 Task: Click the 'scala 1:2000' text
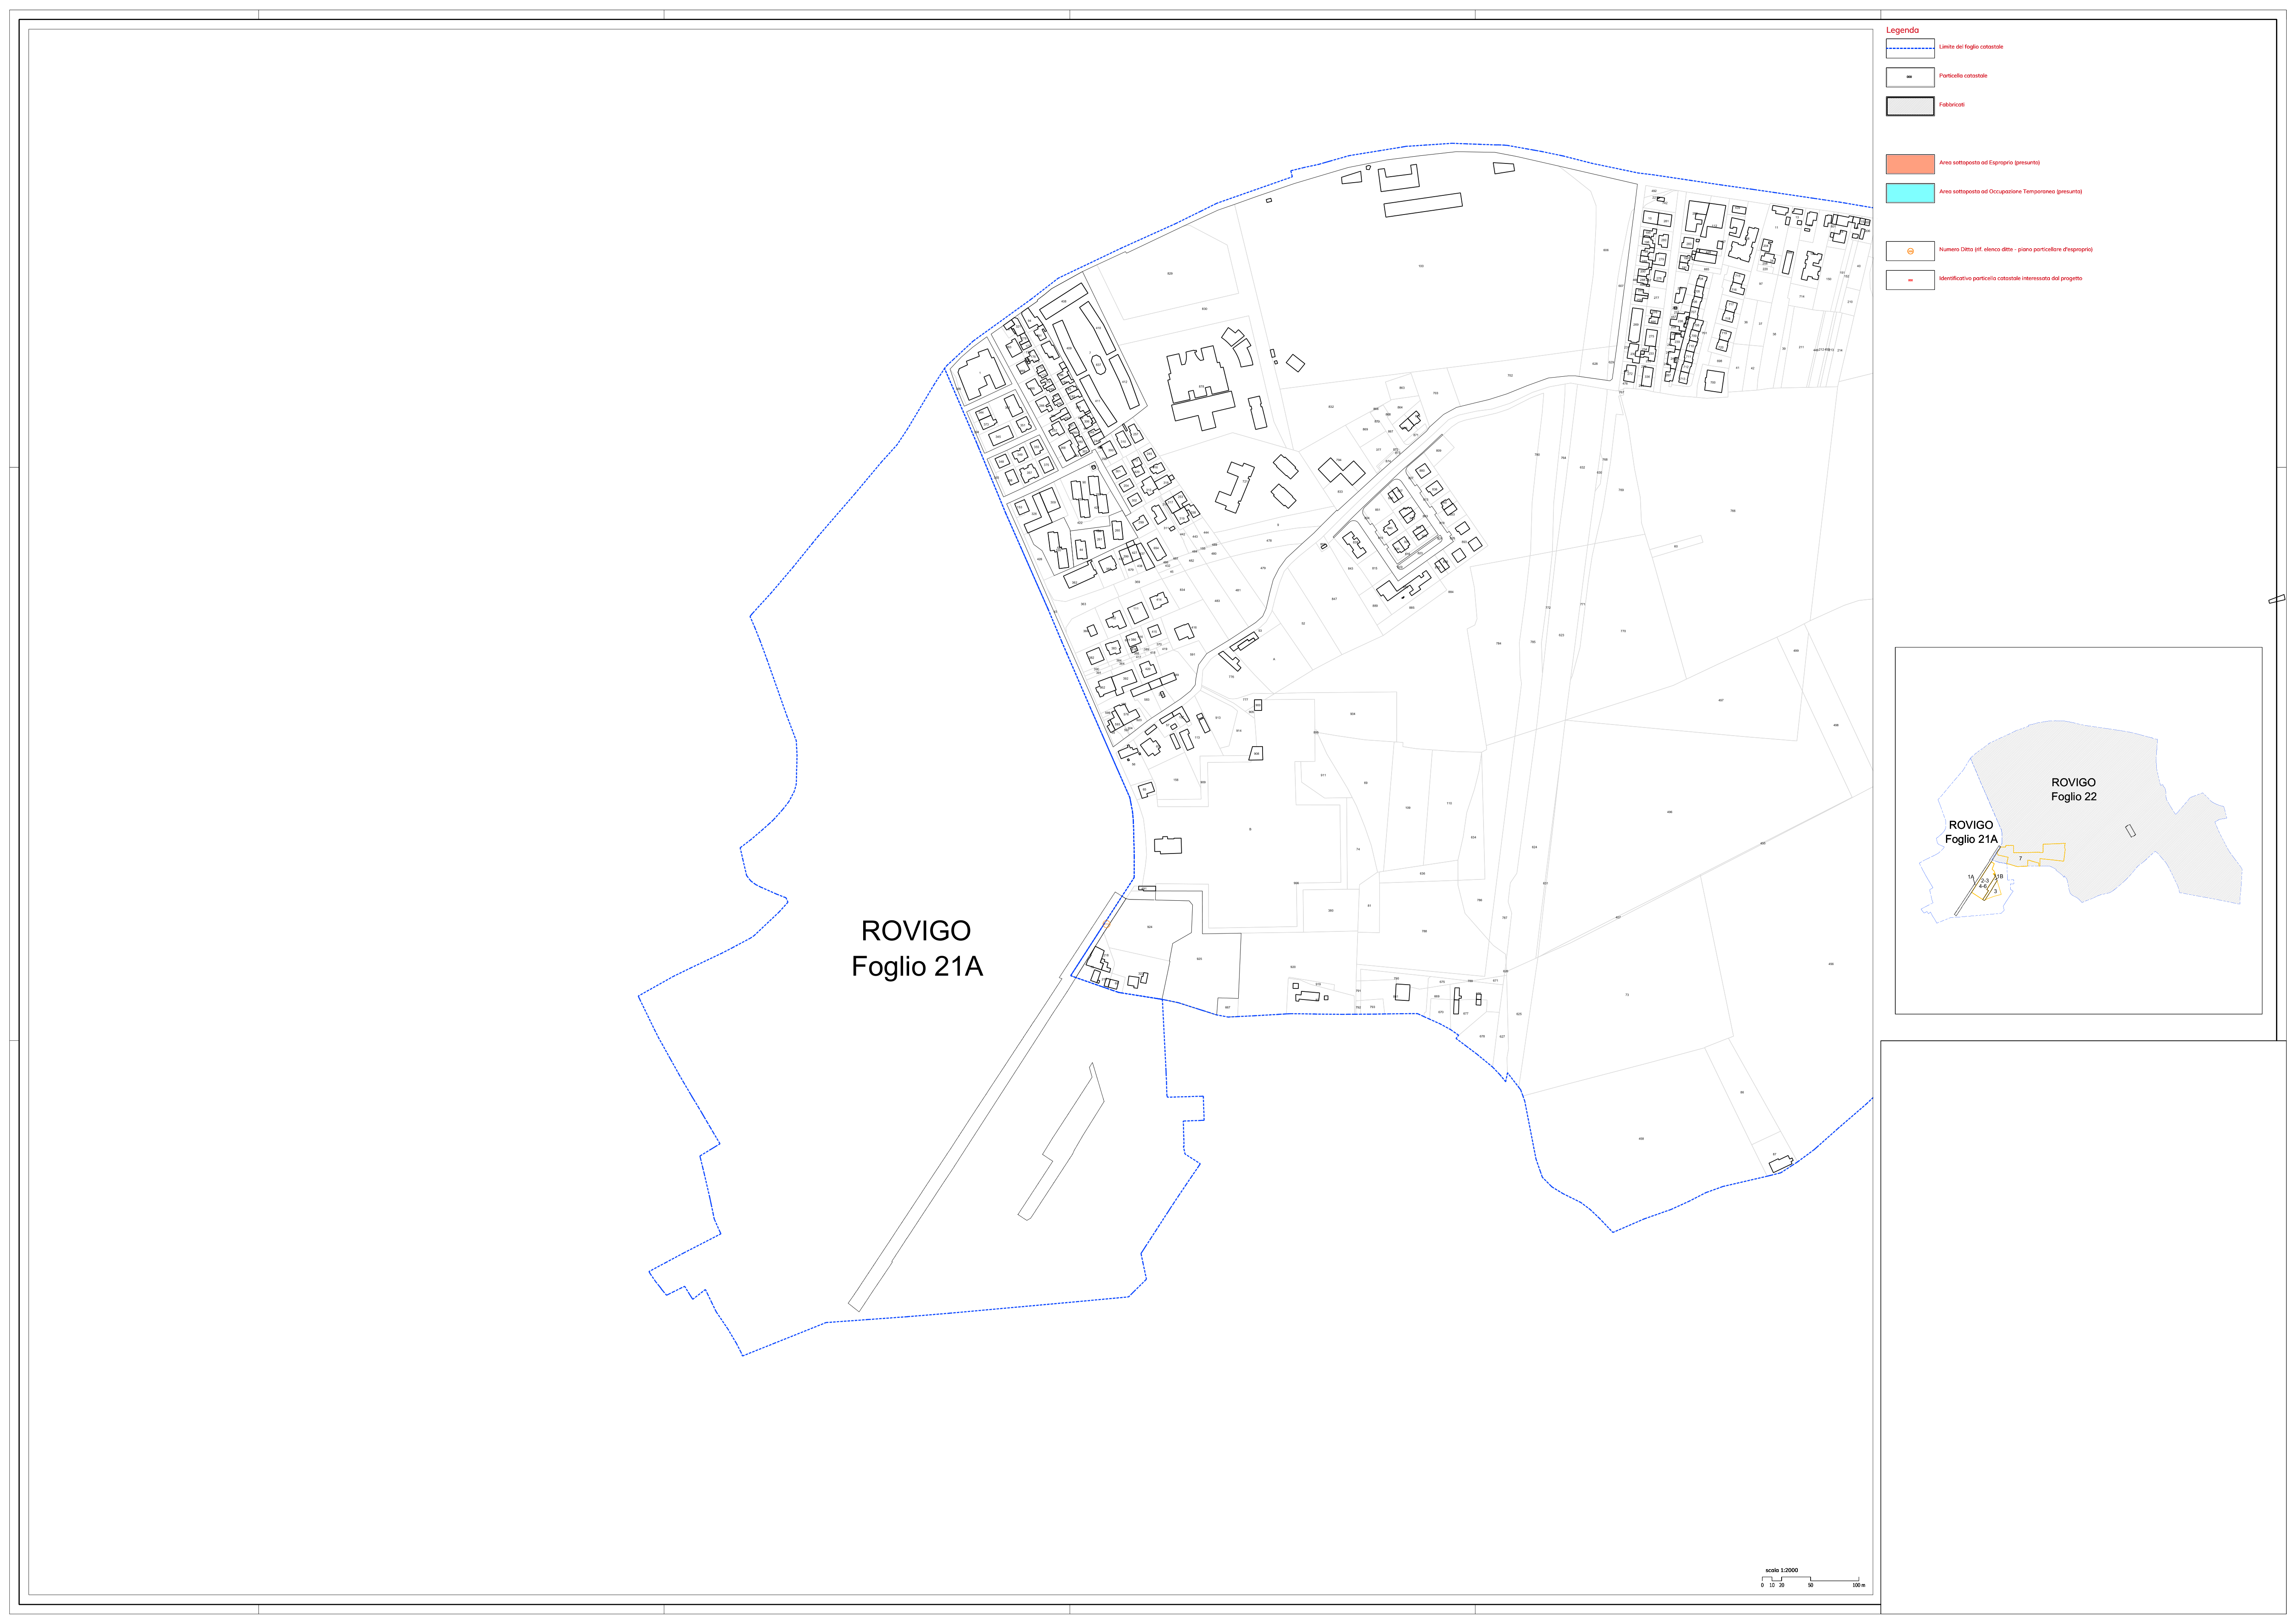(1781, 1571)
